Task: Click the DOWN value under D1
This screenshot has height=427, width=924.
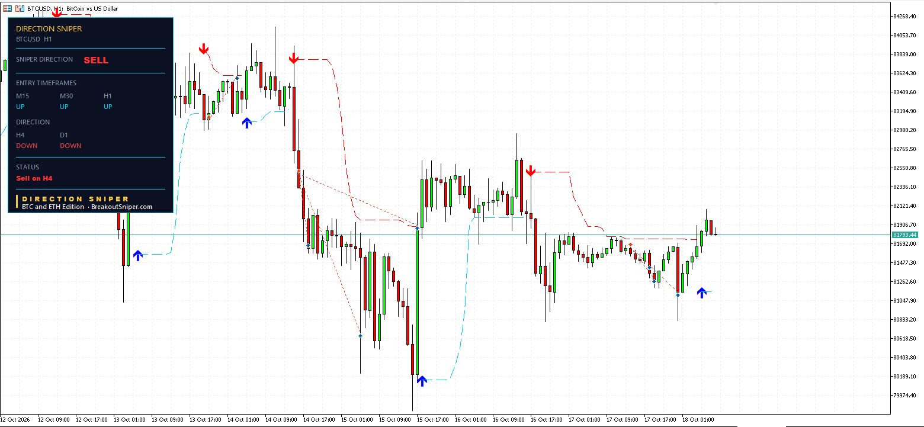Action: (x=70, y=146)
